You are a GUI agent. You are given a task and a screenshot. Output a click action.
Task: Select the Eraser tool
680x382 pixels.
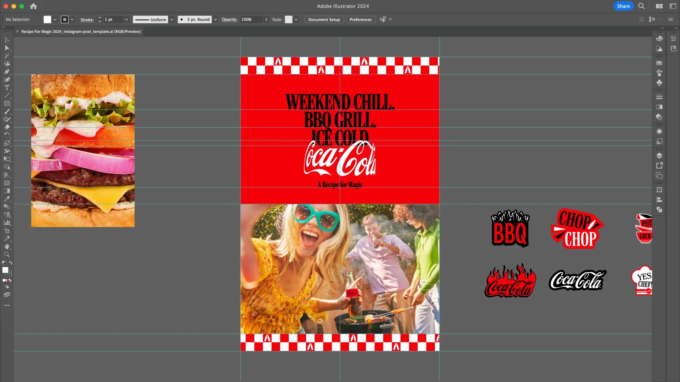(7, 127)
